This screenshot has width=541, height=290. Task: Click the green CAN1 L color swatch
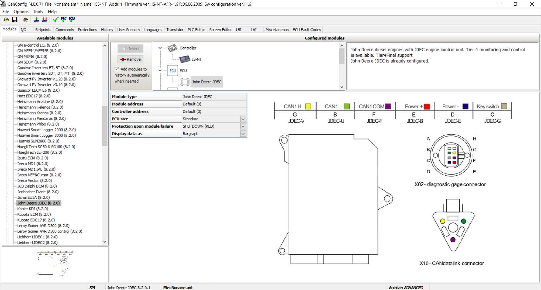pyautogui.click(x=347, y=107)
